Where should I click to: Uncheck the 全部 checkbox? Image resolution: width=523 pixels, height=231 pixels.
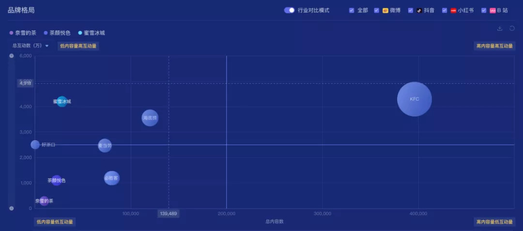[x=352, y=10]
